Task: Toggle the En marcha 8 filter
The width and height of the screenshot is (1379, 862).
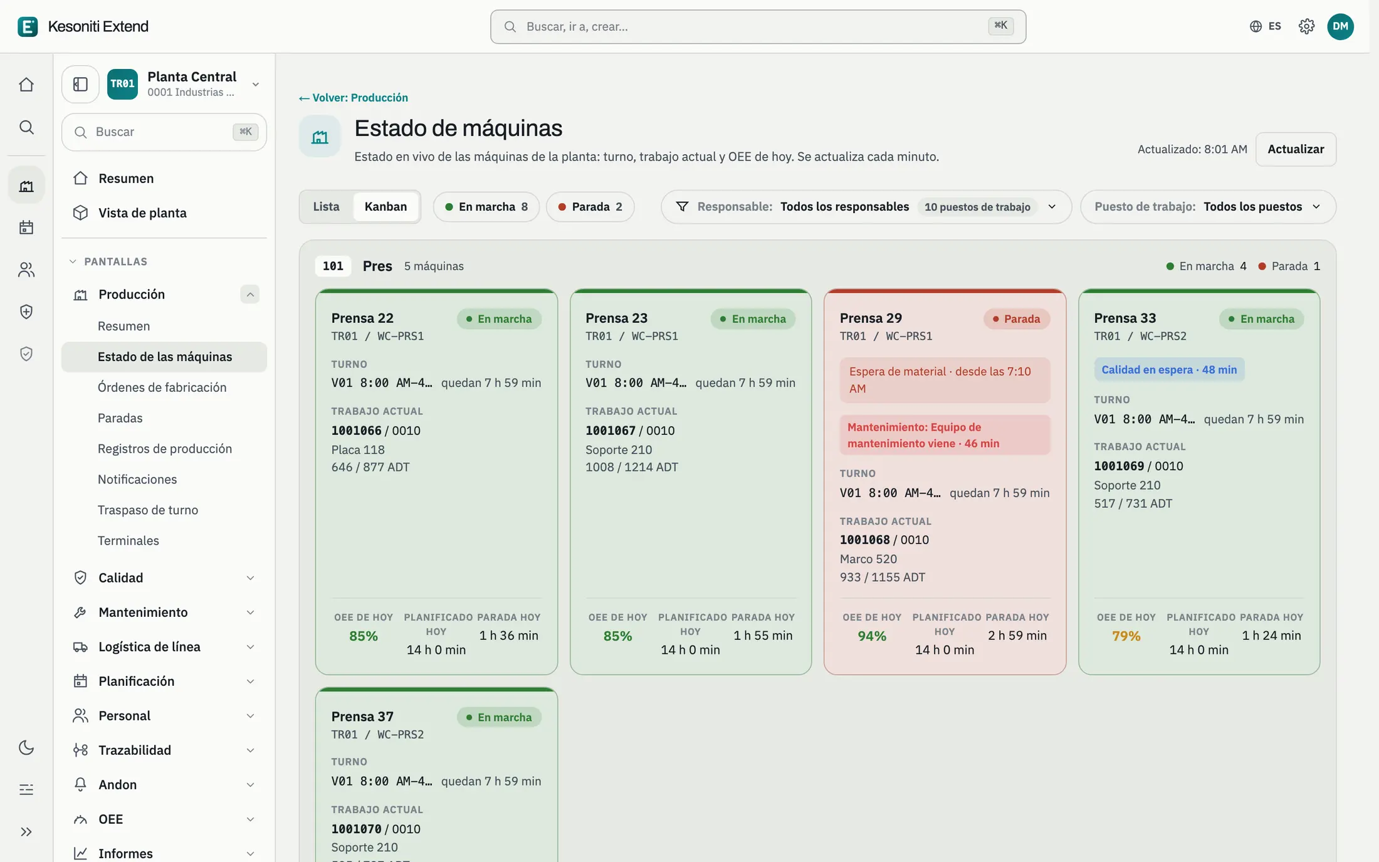Action: coord(486,207)
